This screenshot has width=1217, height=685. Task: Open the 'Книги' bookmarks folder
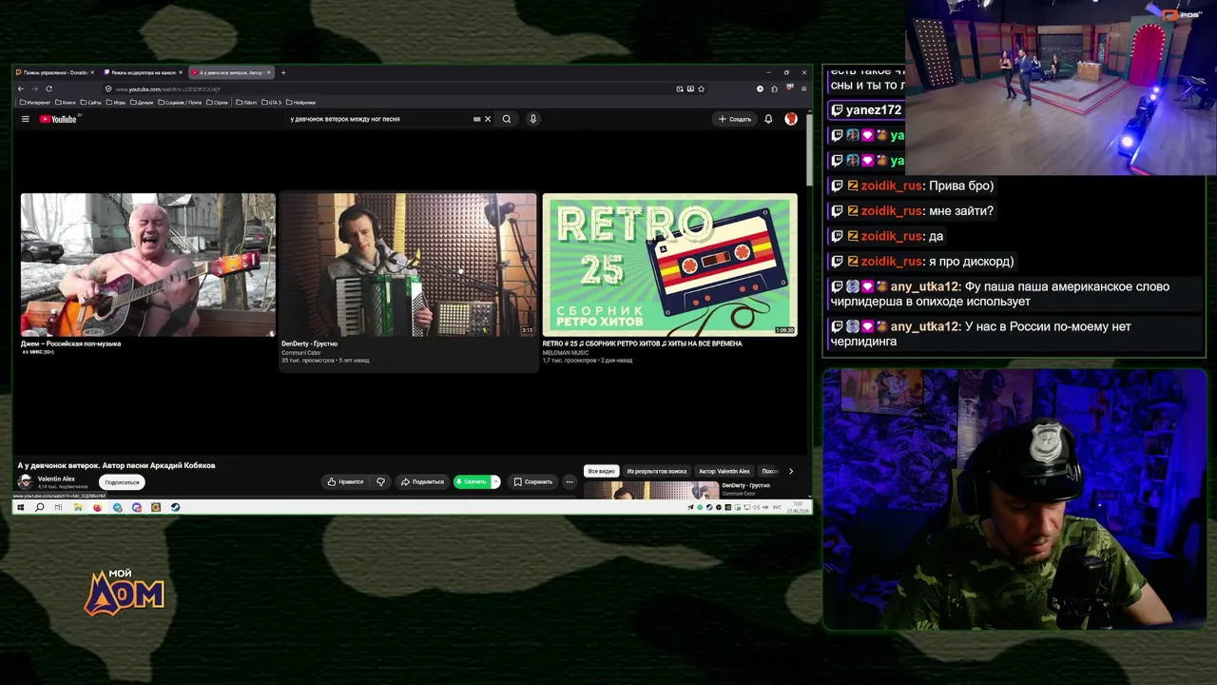tap(67, 102)
